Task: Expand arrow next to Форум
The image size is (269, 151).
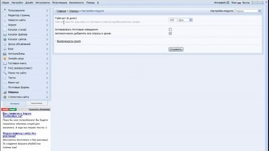Action: (47, 25)
